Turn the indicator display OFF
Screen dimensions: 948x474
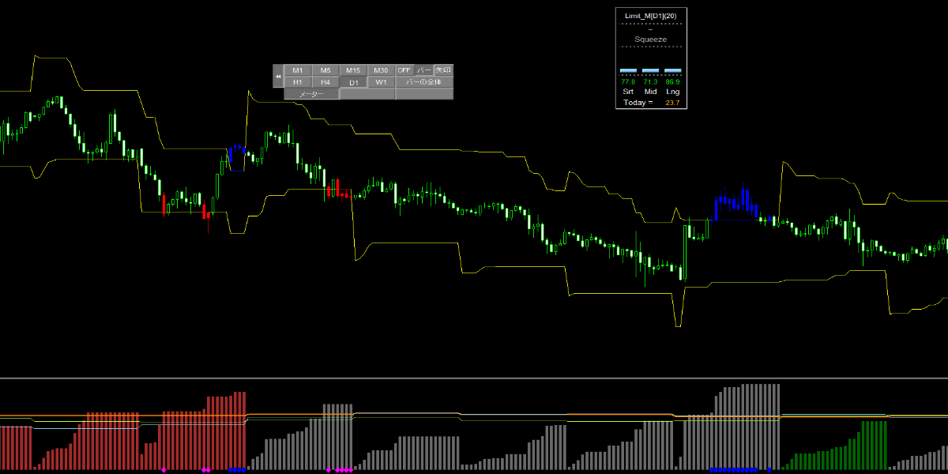point(404,70)
